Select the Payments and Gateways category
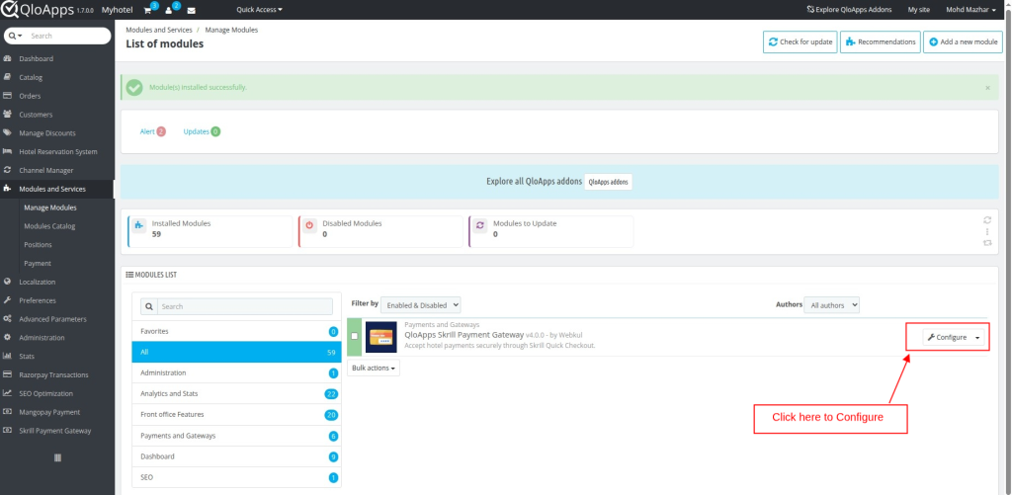 (x=178, y=436)
